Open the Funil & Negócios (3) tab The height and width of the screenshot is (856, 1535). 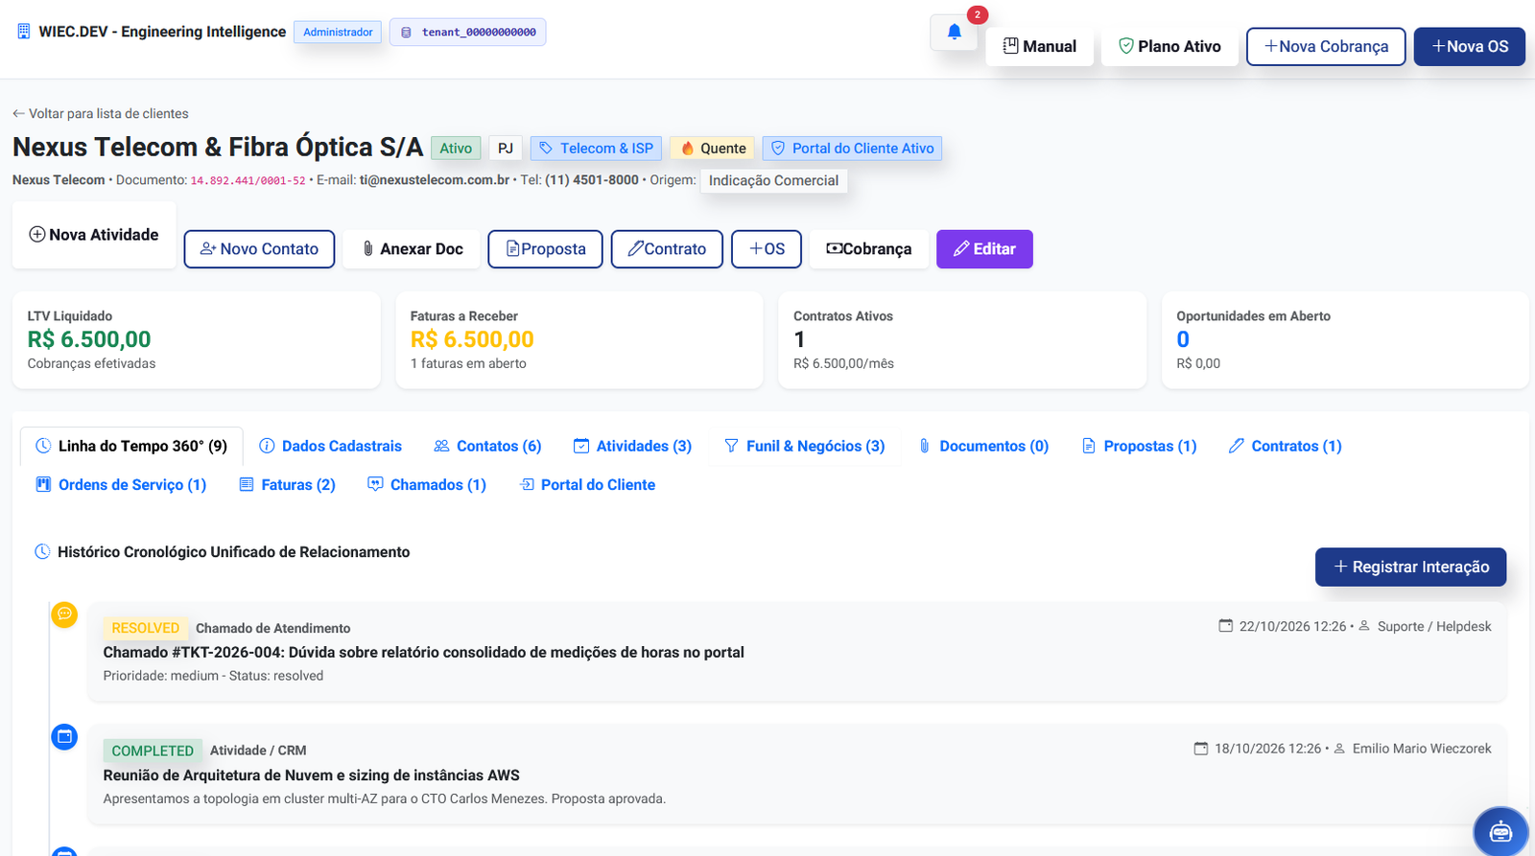804,446
